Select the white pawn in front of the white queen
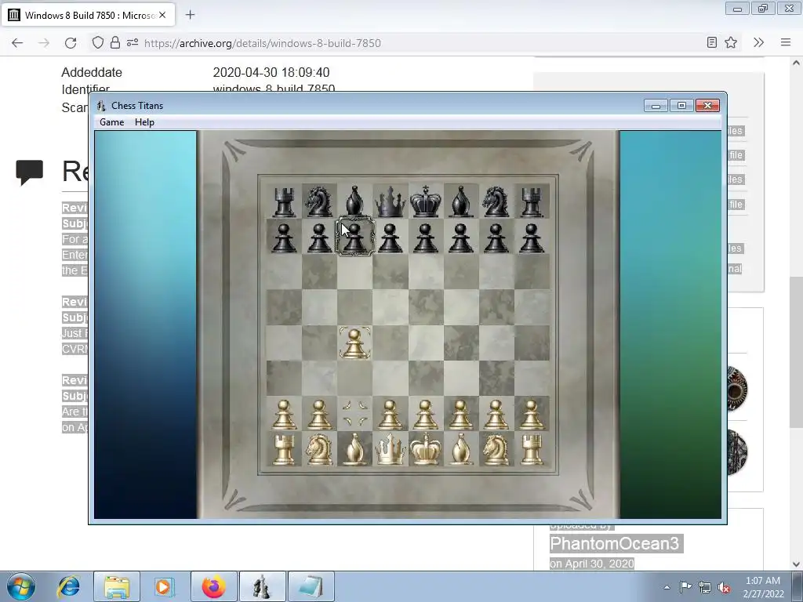 (390, 414)
